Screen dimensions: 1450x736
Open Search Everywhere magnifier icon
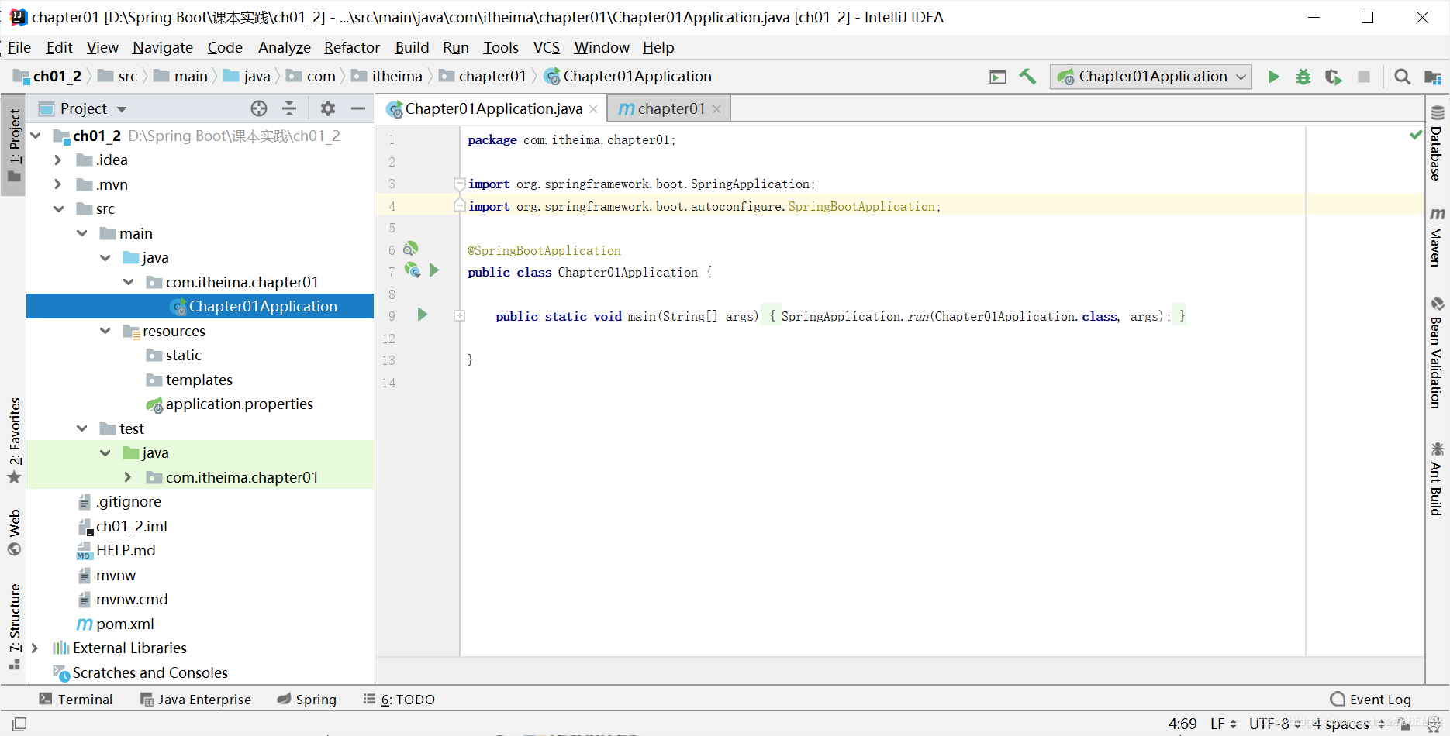[x=1402, y=77]
